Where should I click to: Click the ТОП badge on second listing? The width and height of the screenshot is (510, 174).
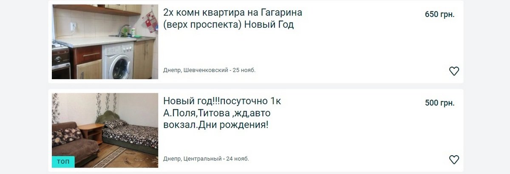click(x=63, y=162)
